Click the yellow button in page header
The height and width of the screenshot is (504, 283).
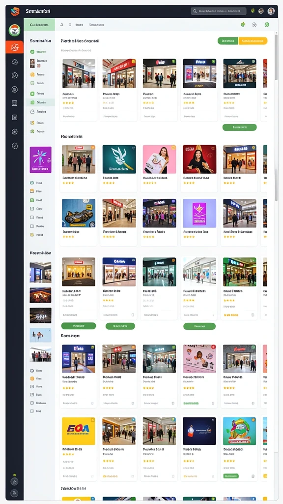point(253,41)
